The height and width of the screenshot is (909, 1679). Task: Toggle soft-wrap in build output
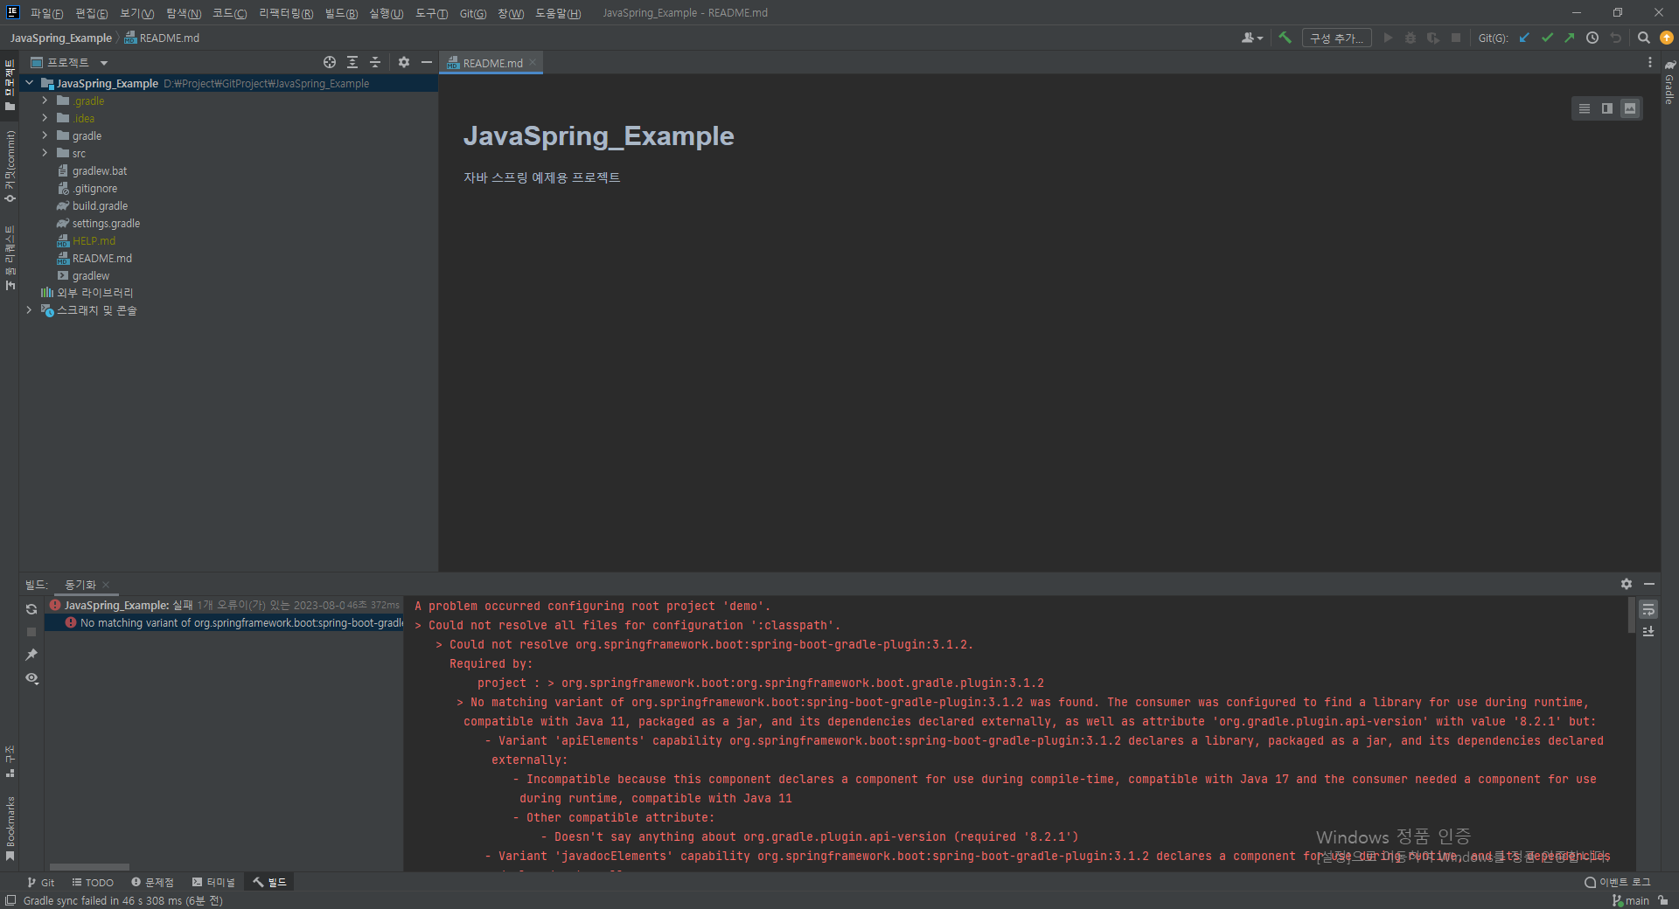[1648, 609]
